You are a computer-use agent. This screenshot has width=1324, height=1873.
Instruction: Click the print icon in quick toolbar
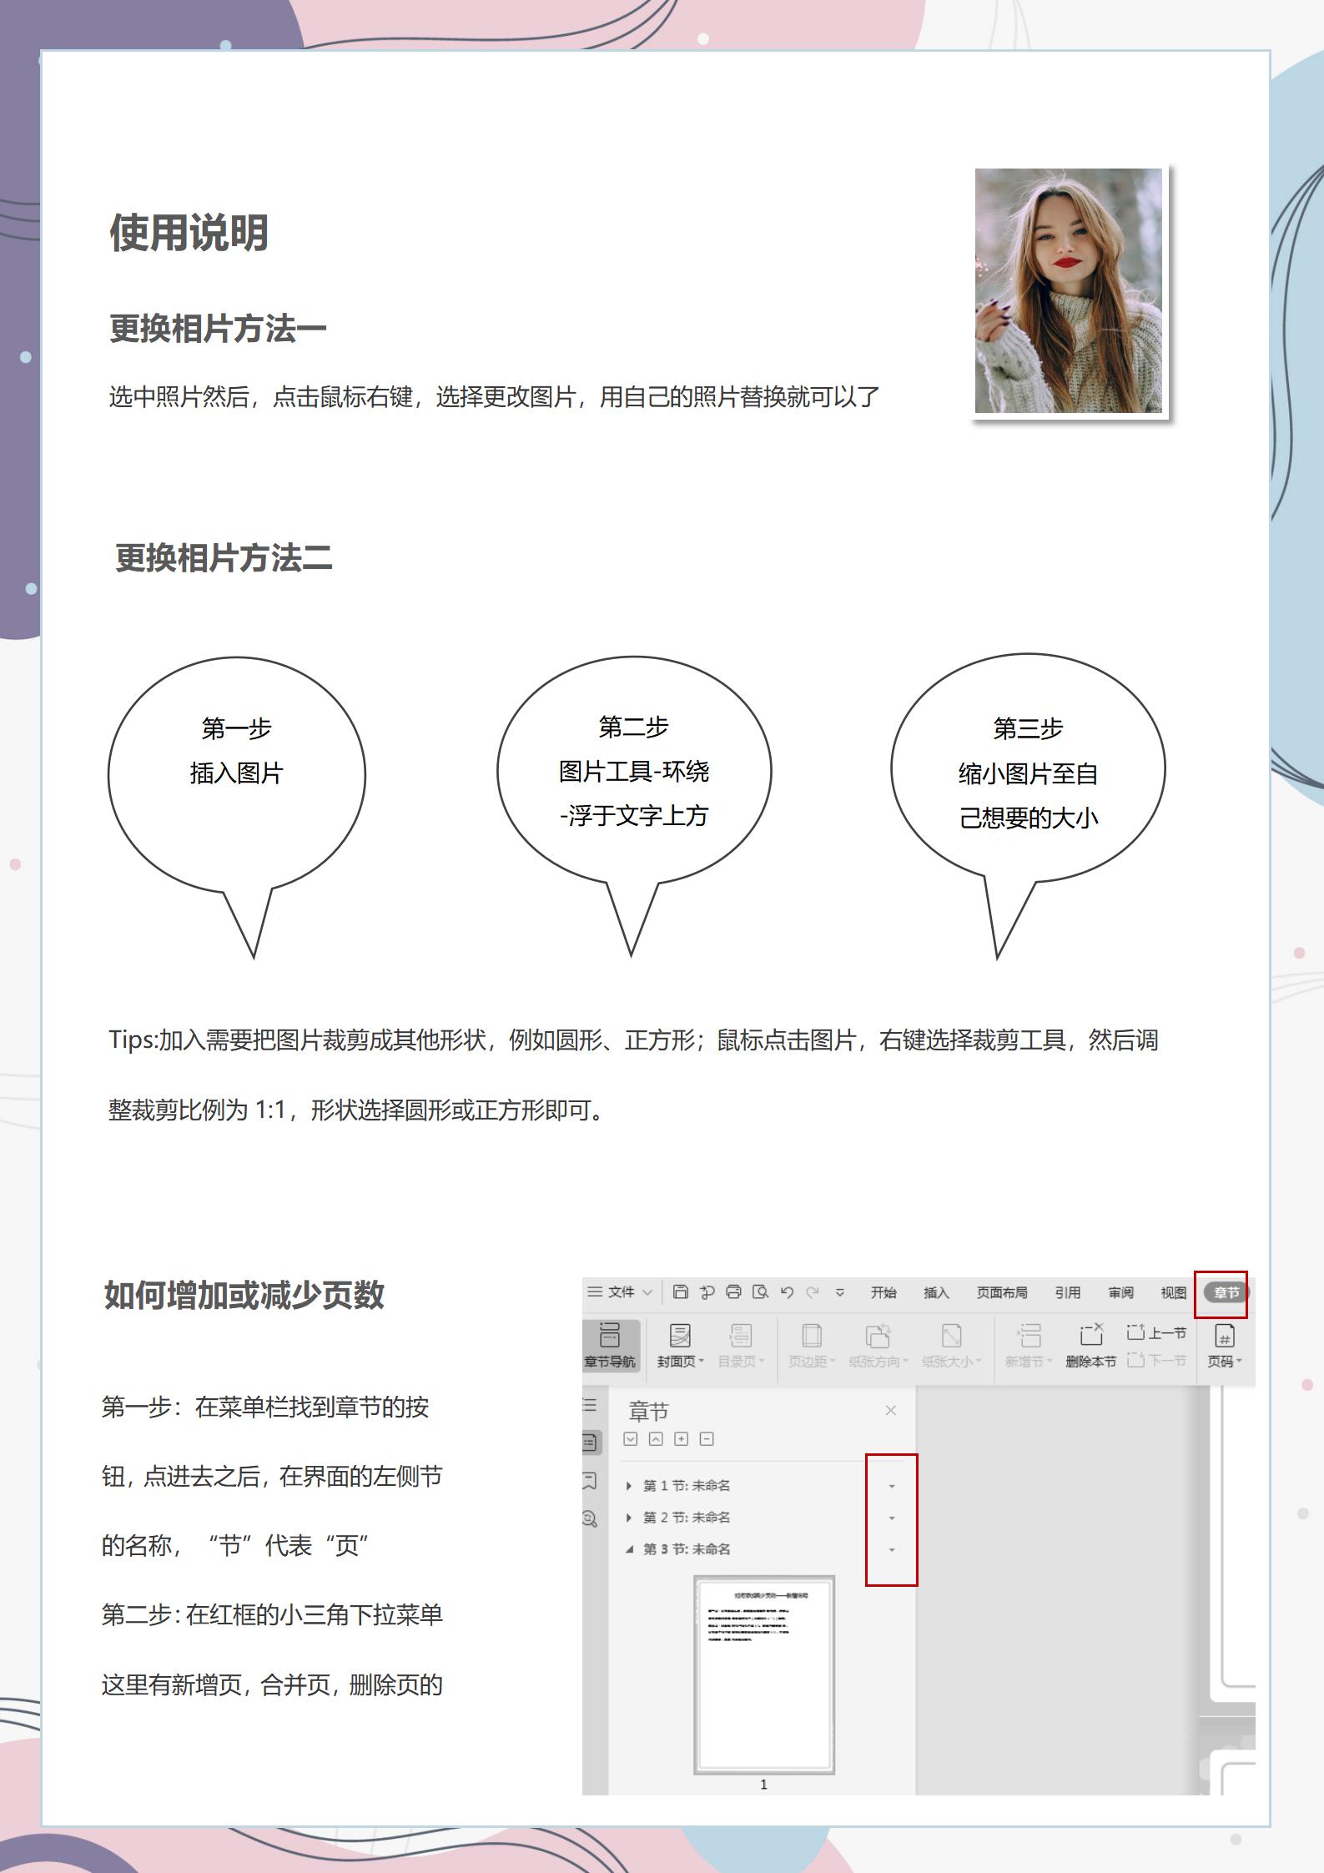click(x=733, y=1291)
